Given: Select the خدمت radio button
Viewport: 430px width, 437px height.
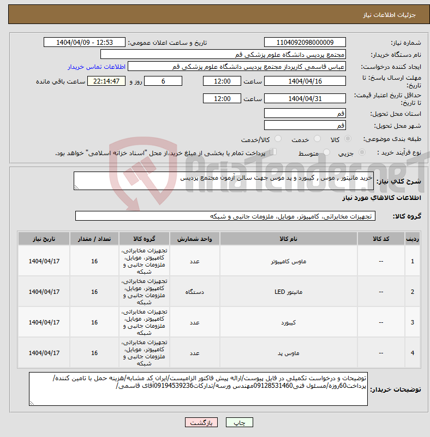Looking at the screenshot, I should pos(317,139).
